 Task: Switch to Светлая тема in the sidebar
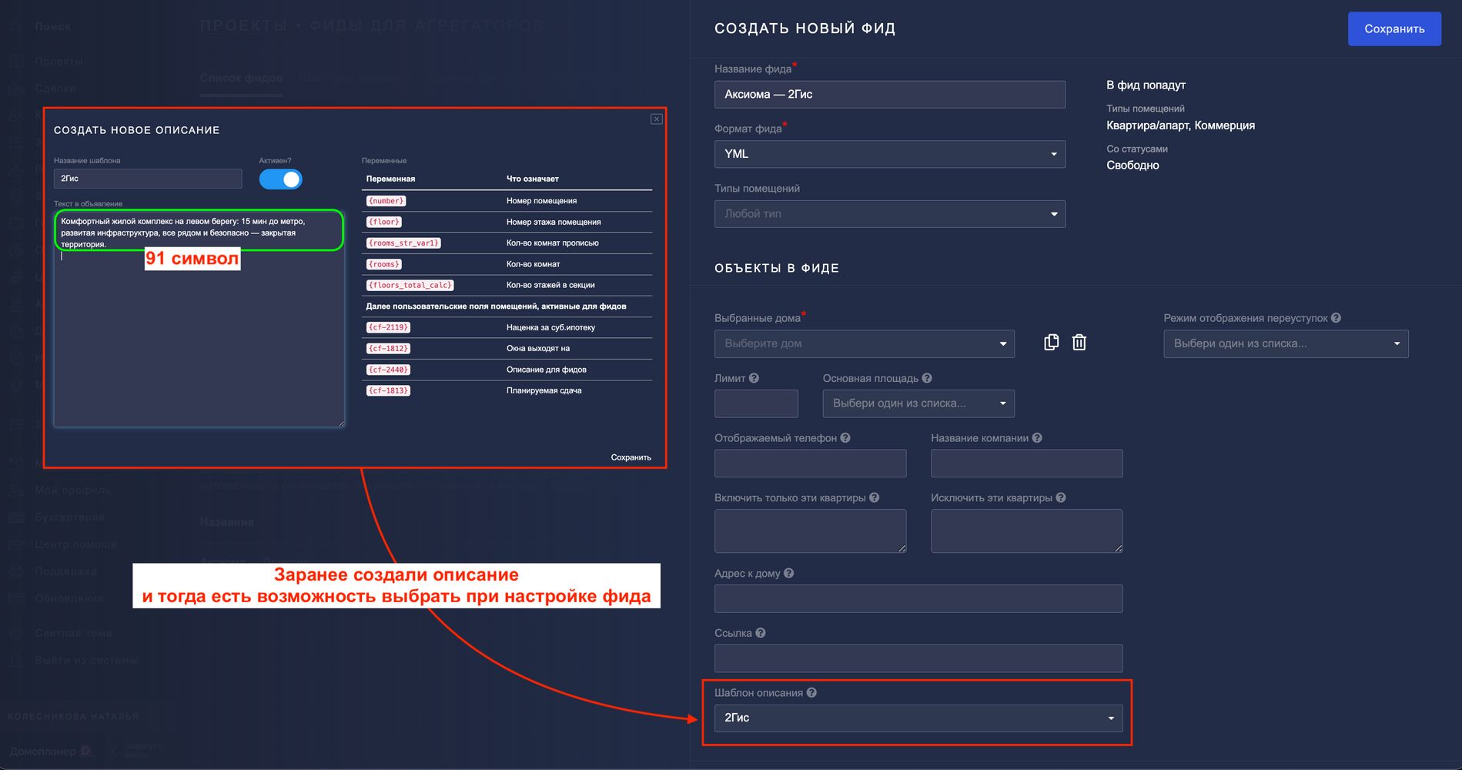click(x=74, y=633)
